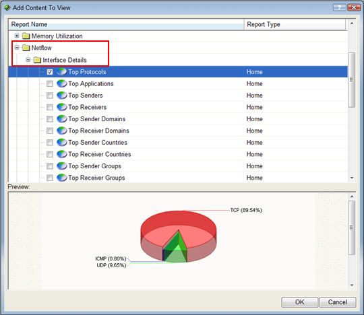Collapse the Netflow tree node
This screenshot has height=315, width=364.
coord(17,48)
